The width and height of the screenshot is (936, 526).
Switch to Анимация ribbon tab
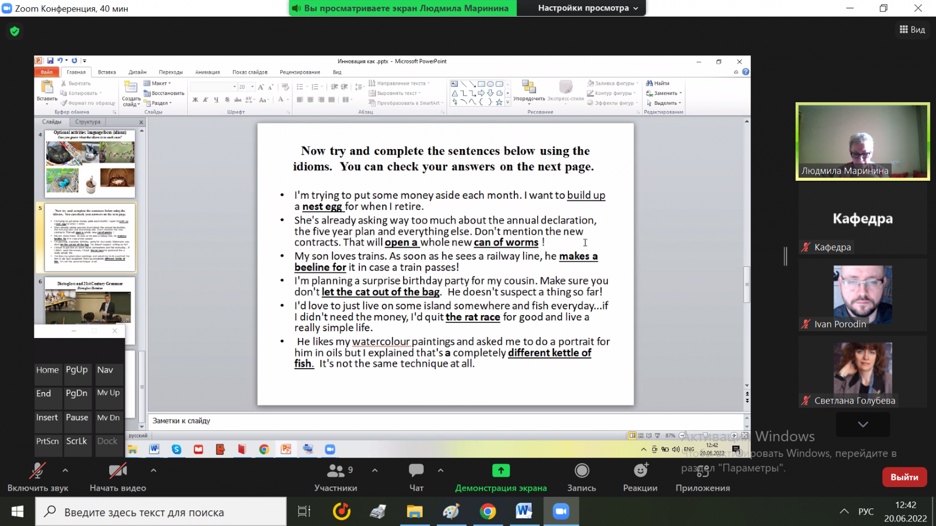207,72
